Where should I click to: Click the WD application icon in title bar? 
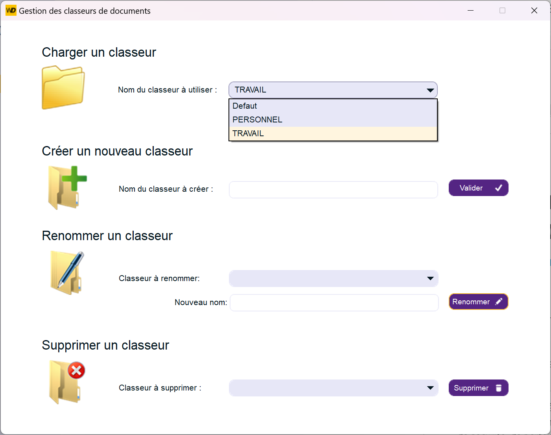(11, 11)
